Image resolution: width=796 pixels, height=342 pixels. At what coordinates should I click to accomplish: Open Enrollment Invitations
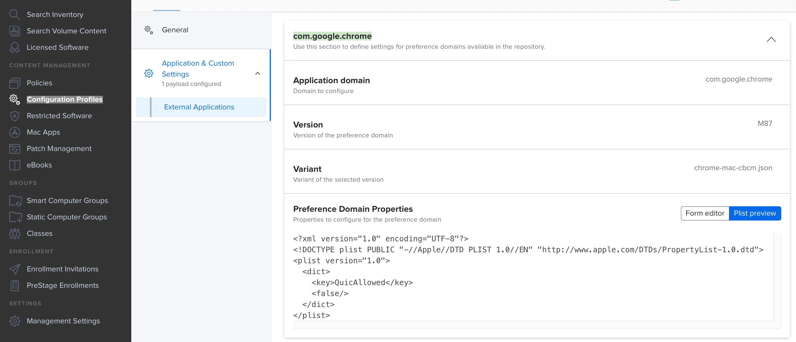pos(62,269)
